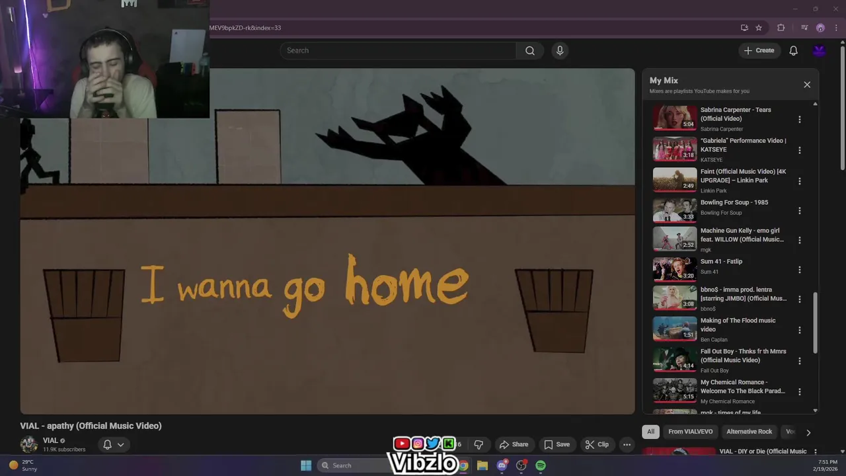846x476 pixels.
Task: Open the VIAL channel name link
Action: pos(50,440)
